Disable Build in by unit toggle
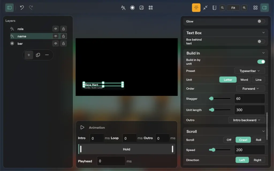 (261, 62)
